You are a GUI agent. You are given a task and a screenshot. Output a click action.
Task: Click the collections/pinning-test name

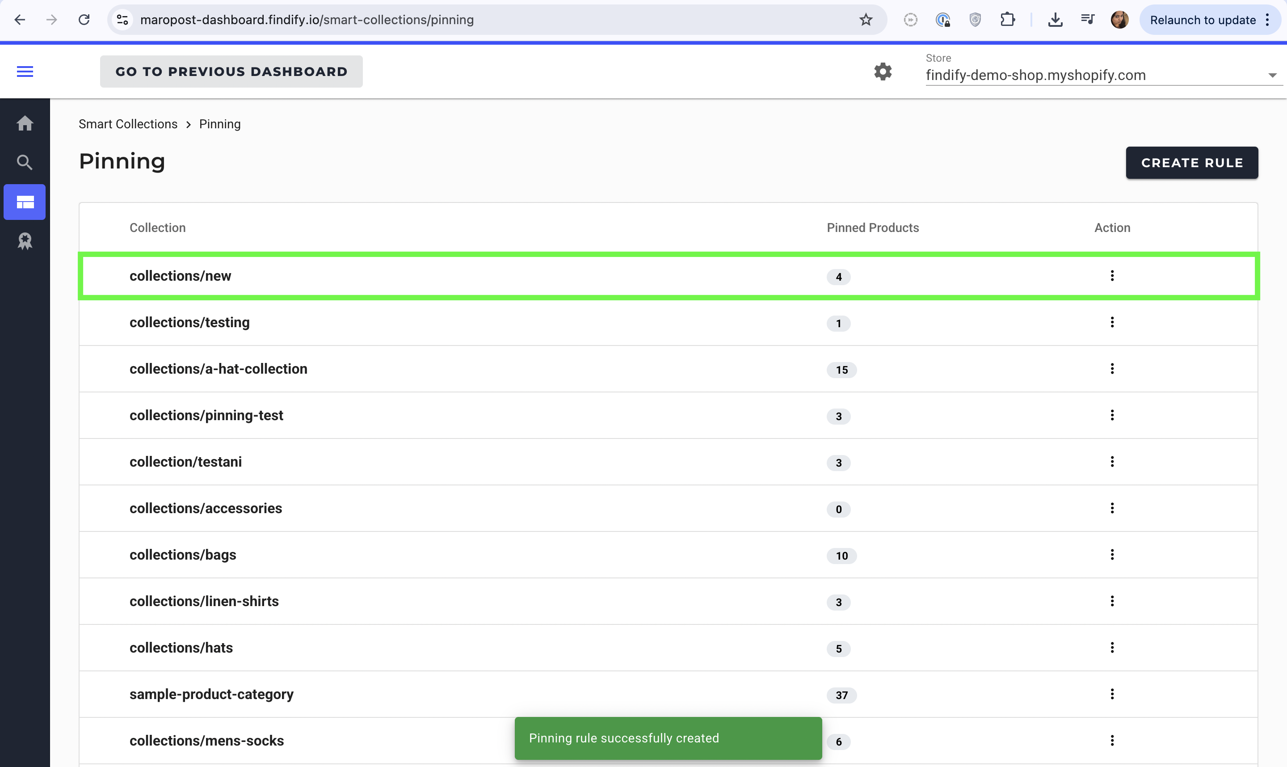pyautogui.click(x=206, y=416)
